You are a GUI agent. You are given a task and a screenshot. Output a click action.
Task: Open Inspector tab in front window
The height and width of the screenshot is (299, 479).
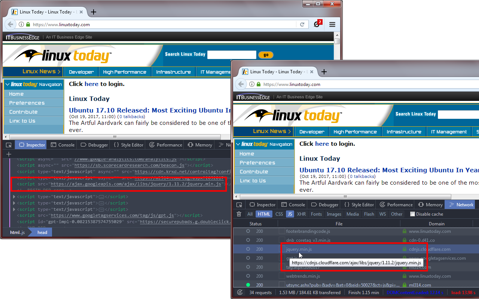[x=262, y=205]
